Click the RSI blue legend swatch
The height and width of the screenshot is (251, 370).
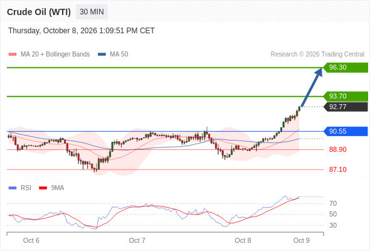pos(13,188)
